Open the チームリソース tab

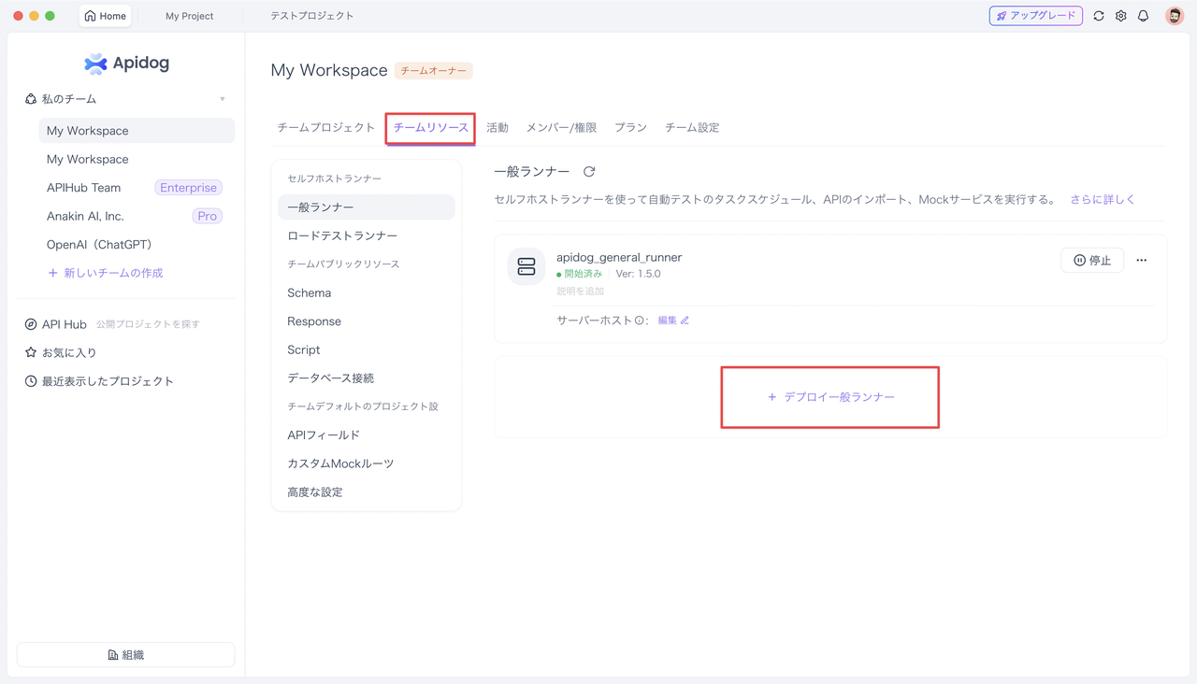431,127
